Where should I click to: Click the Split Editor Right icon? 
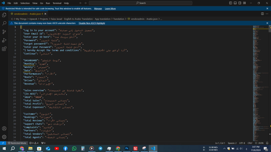[262, 14]
